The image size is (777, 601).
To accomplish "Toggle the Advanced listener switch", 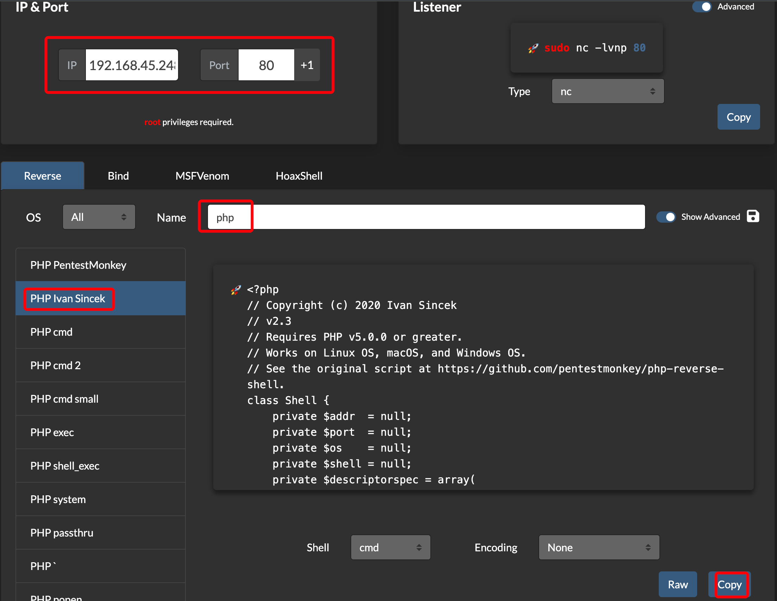I will pos(701,7).
